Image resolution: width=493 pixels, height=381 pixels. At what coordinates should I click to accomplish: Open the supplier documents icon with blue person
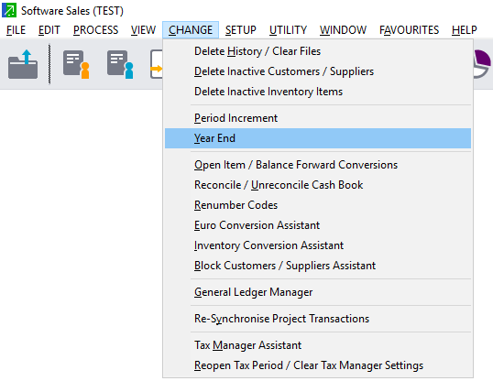pos(120,64)
